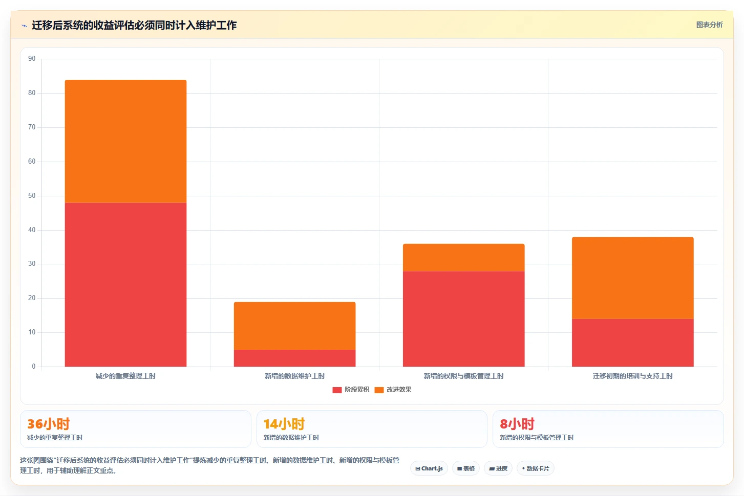
Task: Click the orange segment of 减少的重复整理工时 bar
Action: click(125, 141)
